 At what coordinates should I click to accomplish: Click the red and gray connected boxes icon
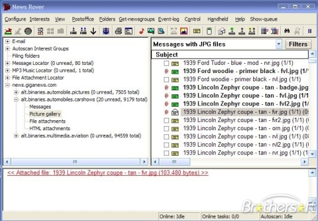pos(41,31)
